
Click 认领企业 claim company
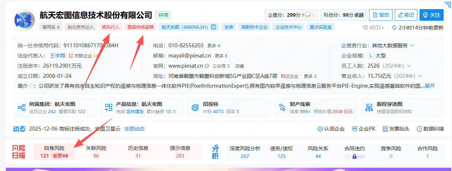point(331,129)
